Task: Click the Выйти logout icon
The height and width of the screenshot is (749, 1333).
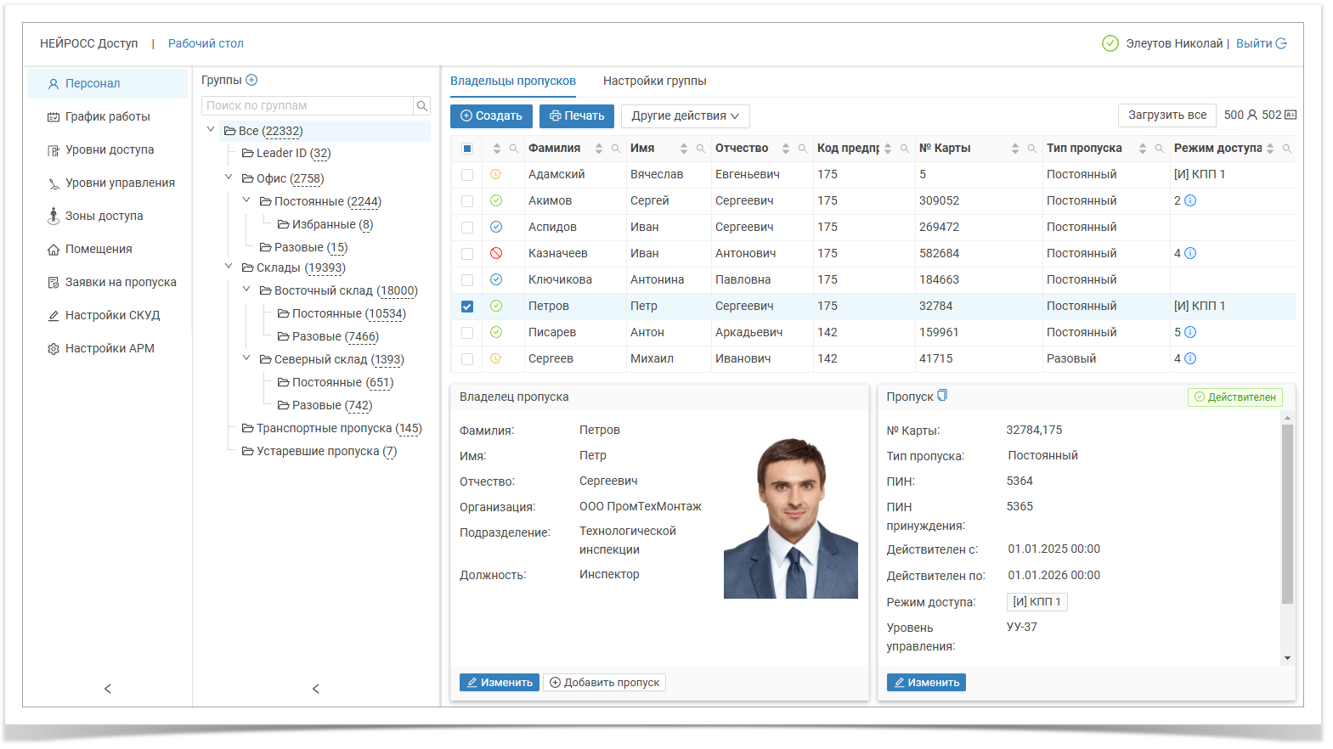Action: [1281, 43]
